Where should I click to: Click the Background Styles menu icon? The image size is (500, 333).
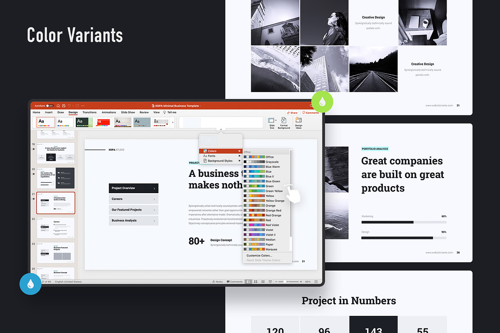(205, 161)
